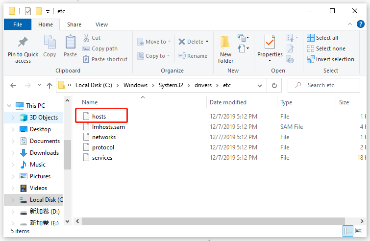Click the hosts file icon

[x=86, y=116]
